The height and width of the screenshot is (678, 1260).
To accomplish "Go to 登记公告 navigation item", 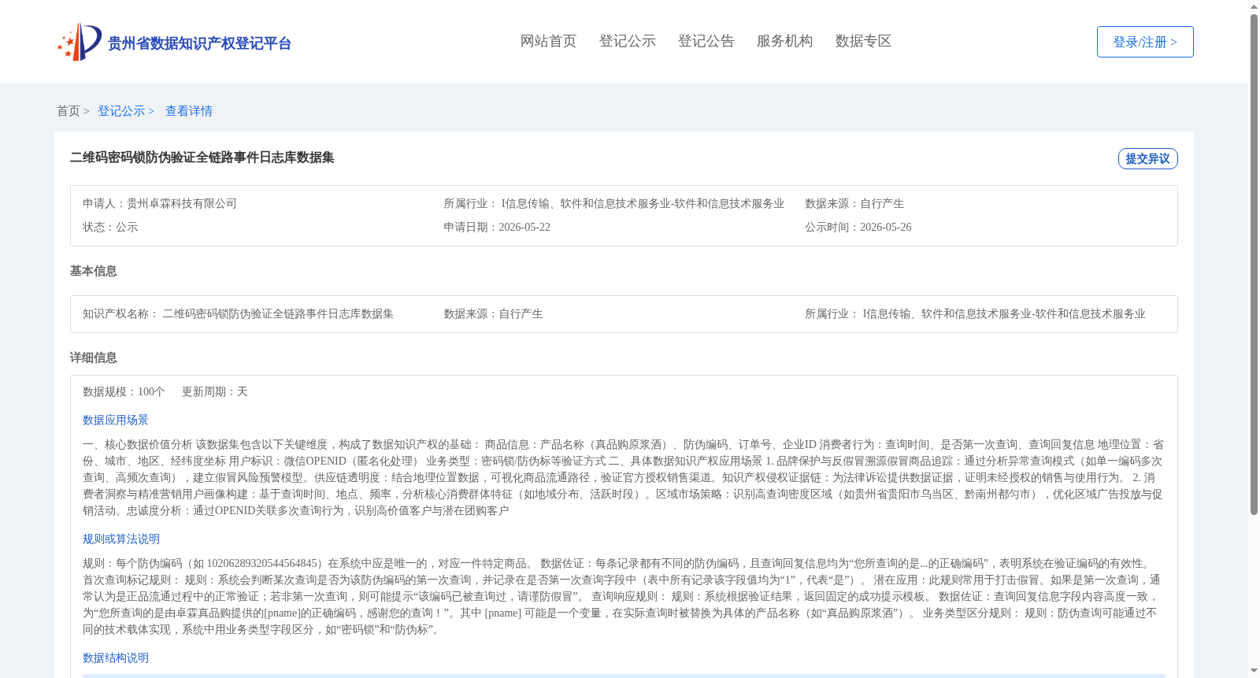I will pyautogui.click(x=706, y=41).
